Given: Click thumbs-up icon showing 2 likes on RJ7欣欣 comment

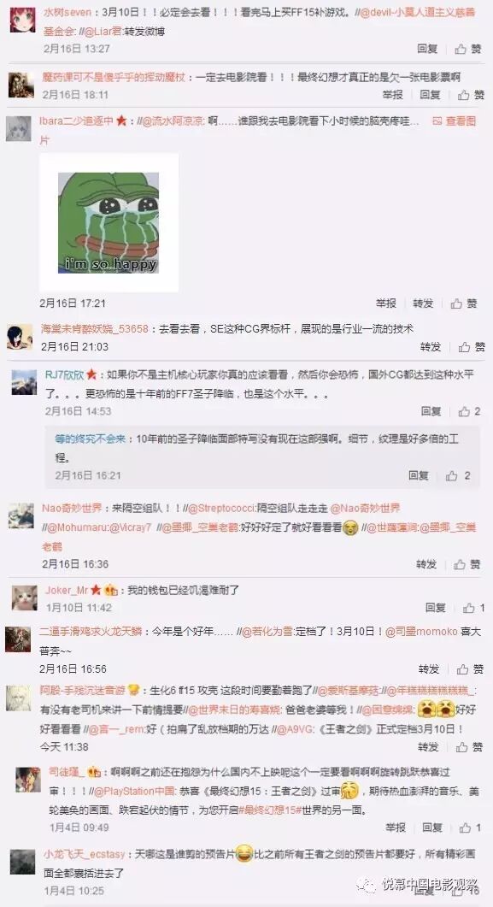Looking at the screenshot, I should [x=464, y=411].
